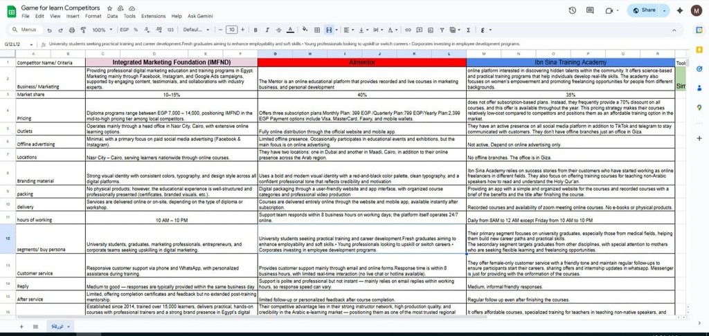Decrease decimal places
709x336 pixels.
[147, 30]
